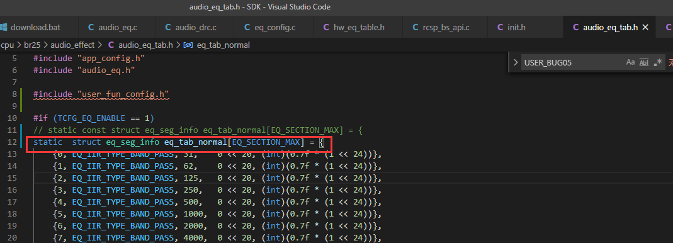673x243 pixels.
Task: Click the "audio_eq.h" include string
Action: (106, 70)
